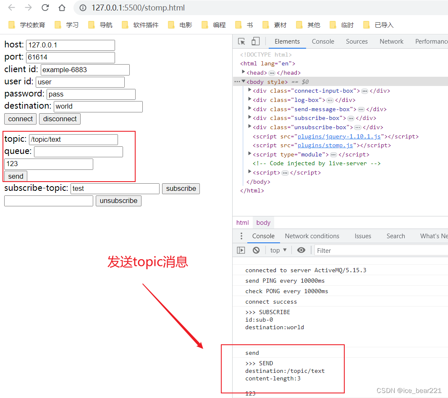Toggle the device toolbar emulation mode
Screen dimensions: 448x398
tap(256, 41)
